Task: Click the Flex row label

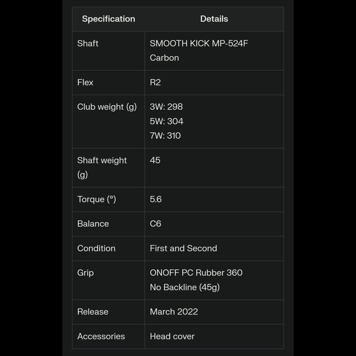Action: pyautogui.click(x=85, y=83)
